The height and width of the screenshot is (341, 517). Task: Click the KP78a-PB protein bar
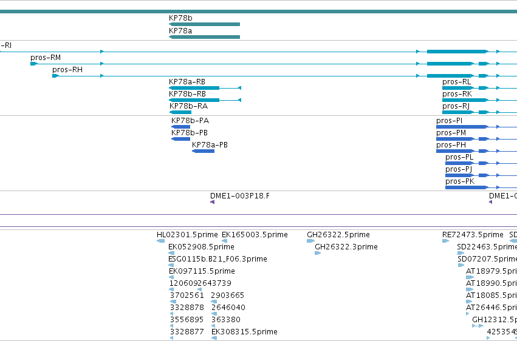click(x=203, y=151)
